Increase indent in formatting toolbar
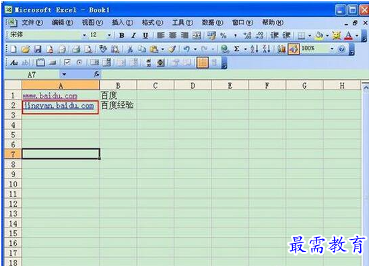The width and height of the screenshot is (371, 266). [287, 36]
